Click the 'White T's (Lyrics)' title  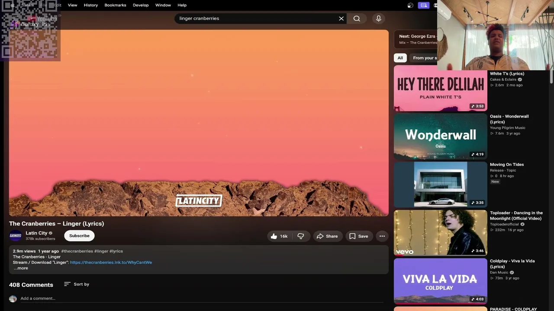507,74
